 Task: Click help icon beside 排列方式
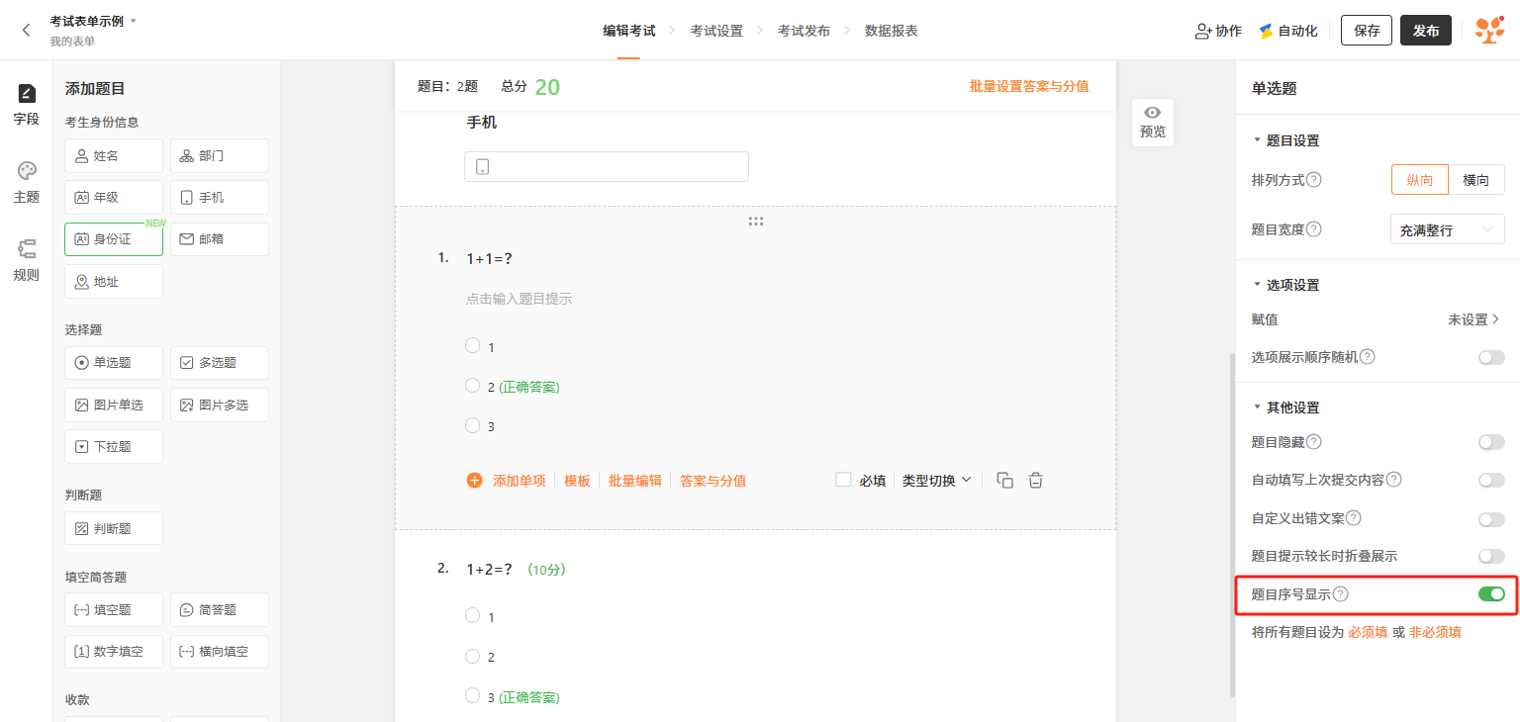click(x=1314, y=180)
